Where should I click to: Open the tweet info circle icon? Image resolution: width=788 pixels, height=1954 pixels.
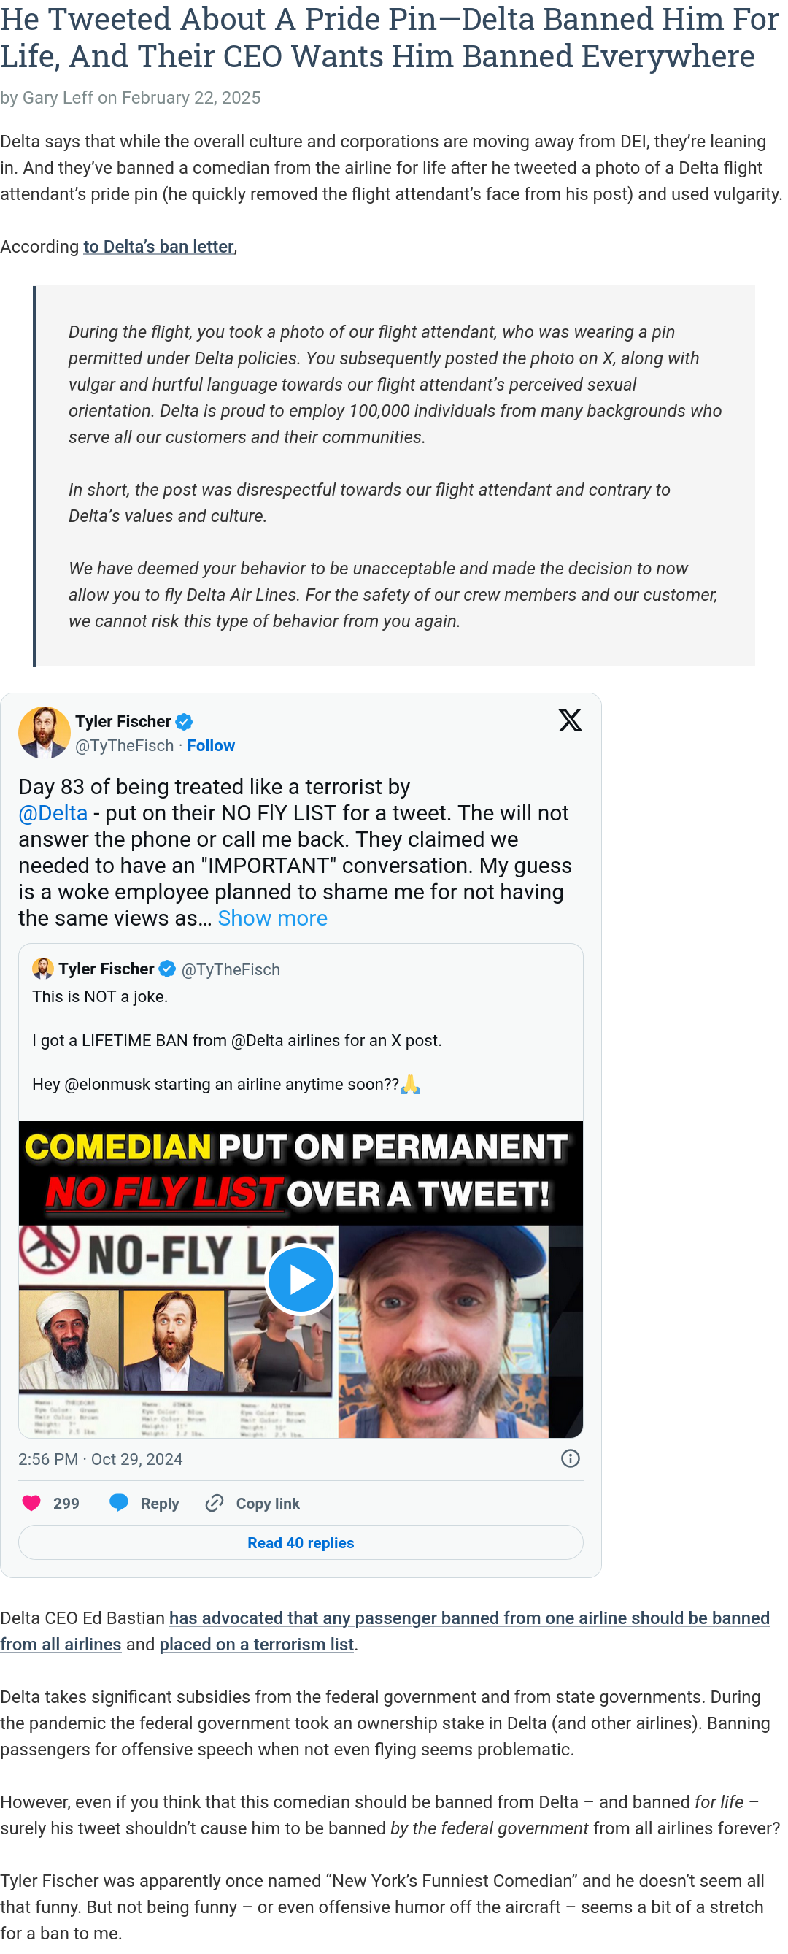571,1458
